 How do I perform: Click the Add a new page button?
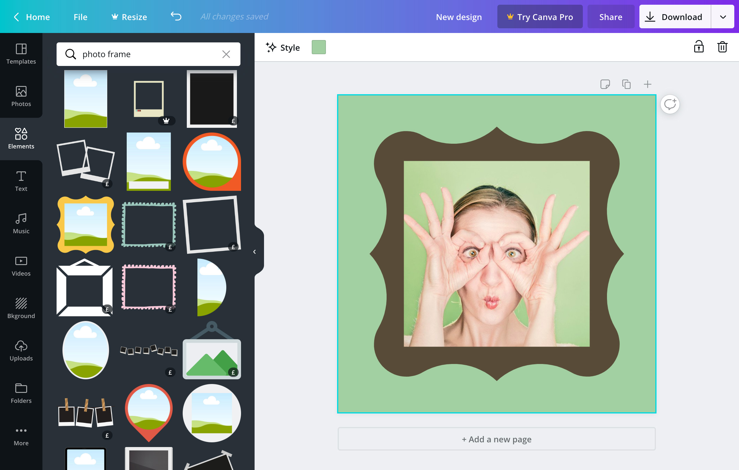(x=496, y=439)
